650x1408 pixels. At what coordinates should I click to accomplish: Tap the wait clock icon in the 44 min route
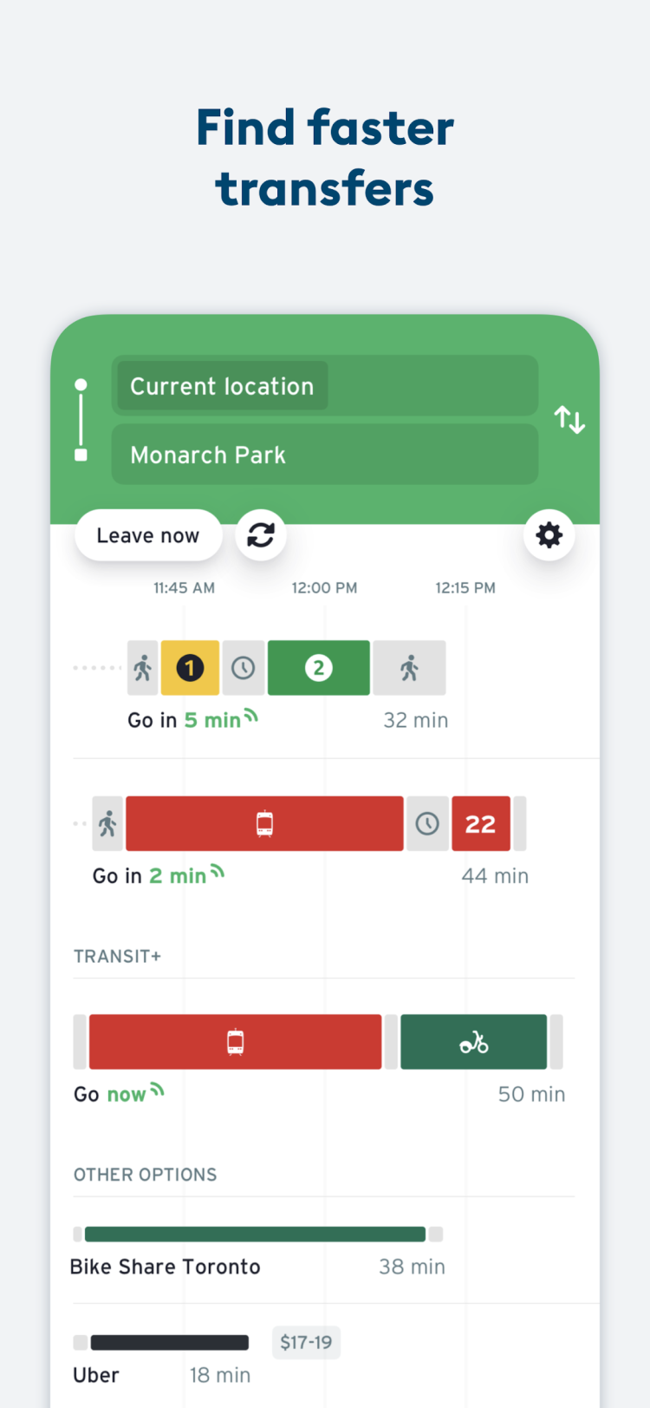(x=427, y=823)
